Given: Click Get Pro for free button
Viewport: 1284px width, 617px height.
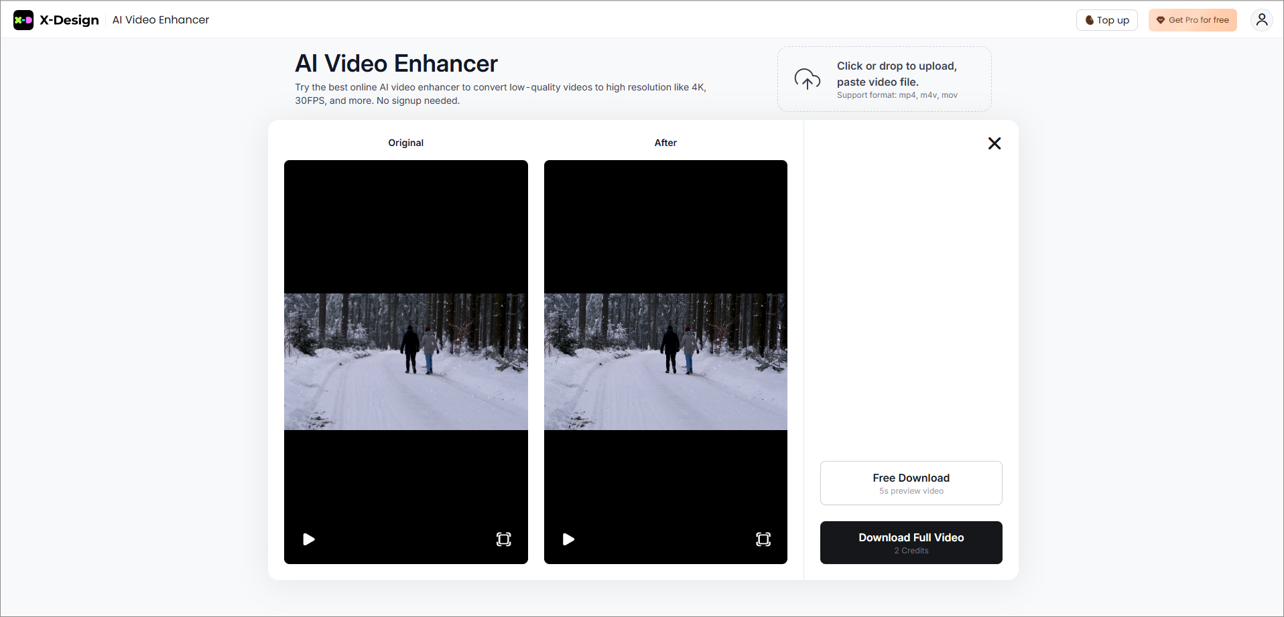Looking at the screenshot, I should [1193, 20].
